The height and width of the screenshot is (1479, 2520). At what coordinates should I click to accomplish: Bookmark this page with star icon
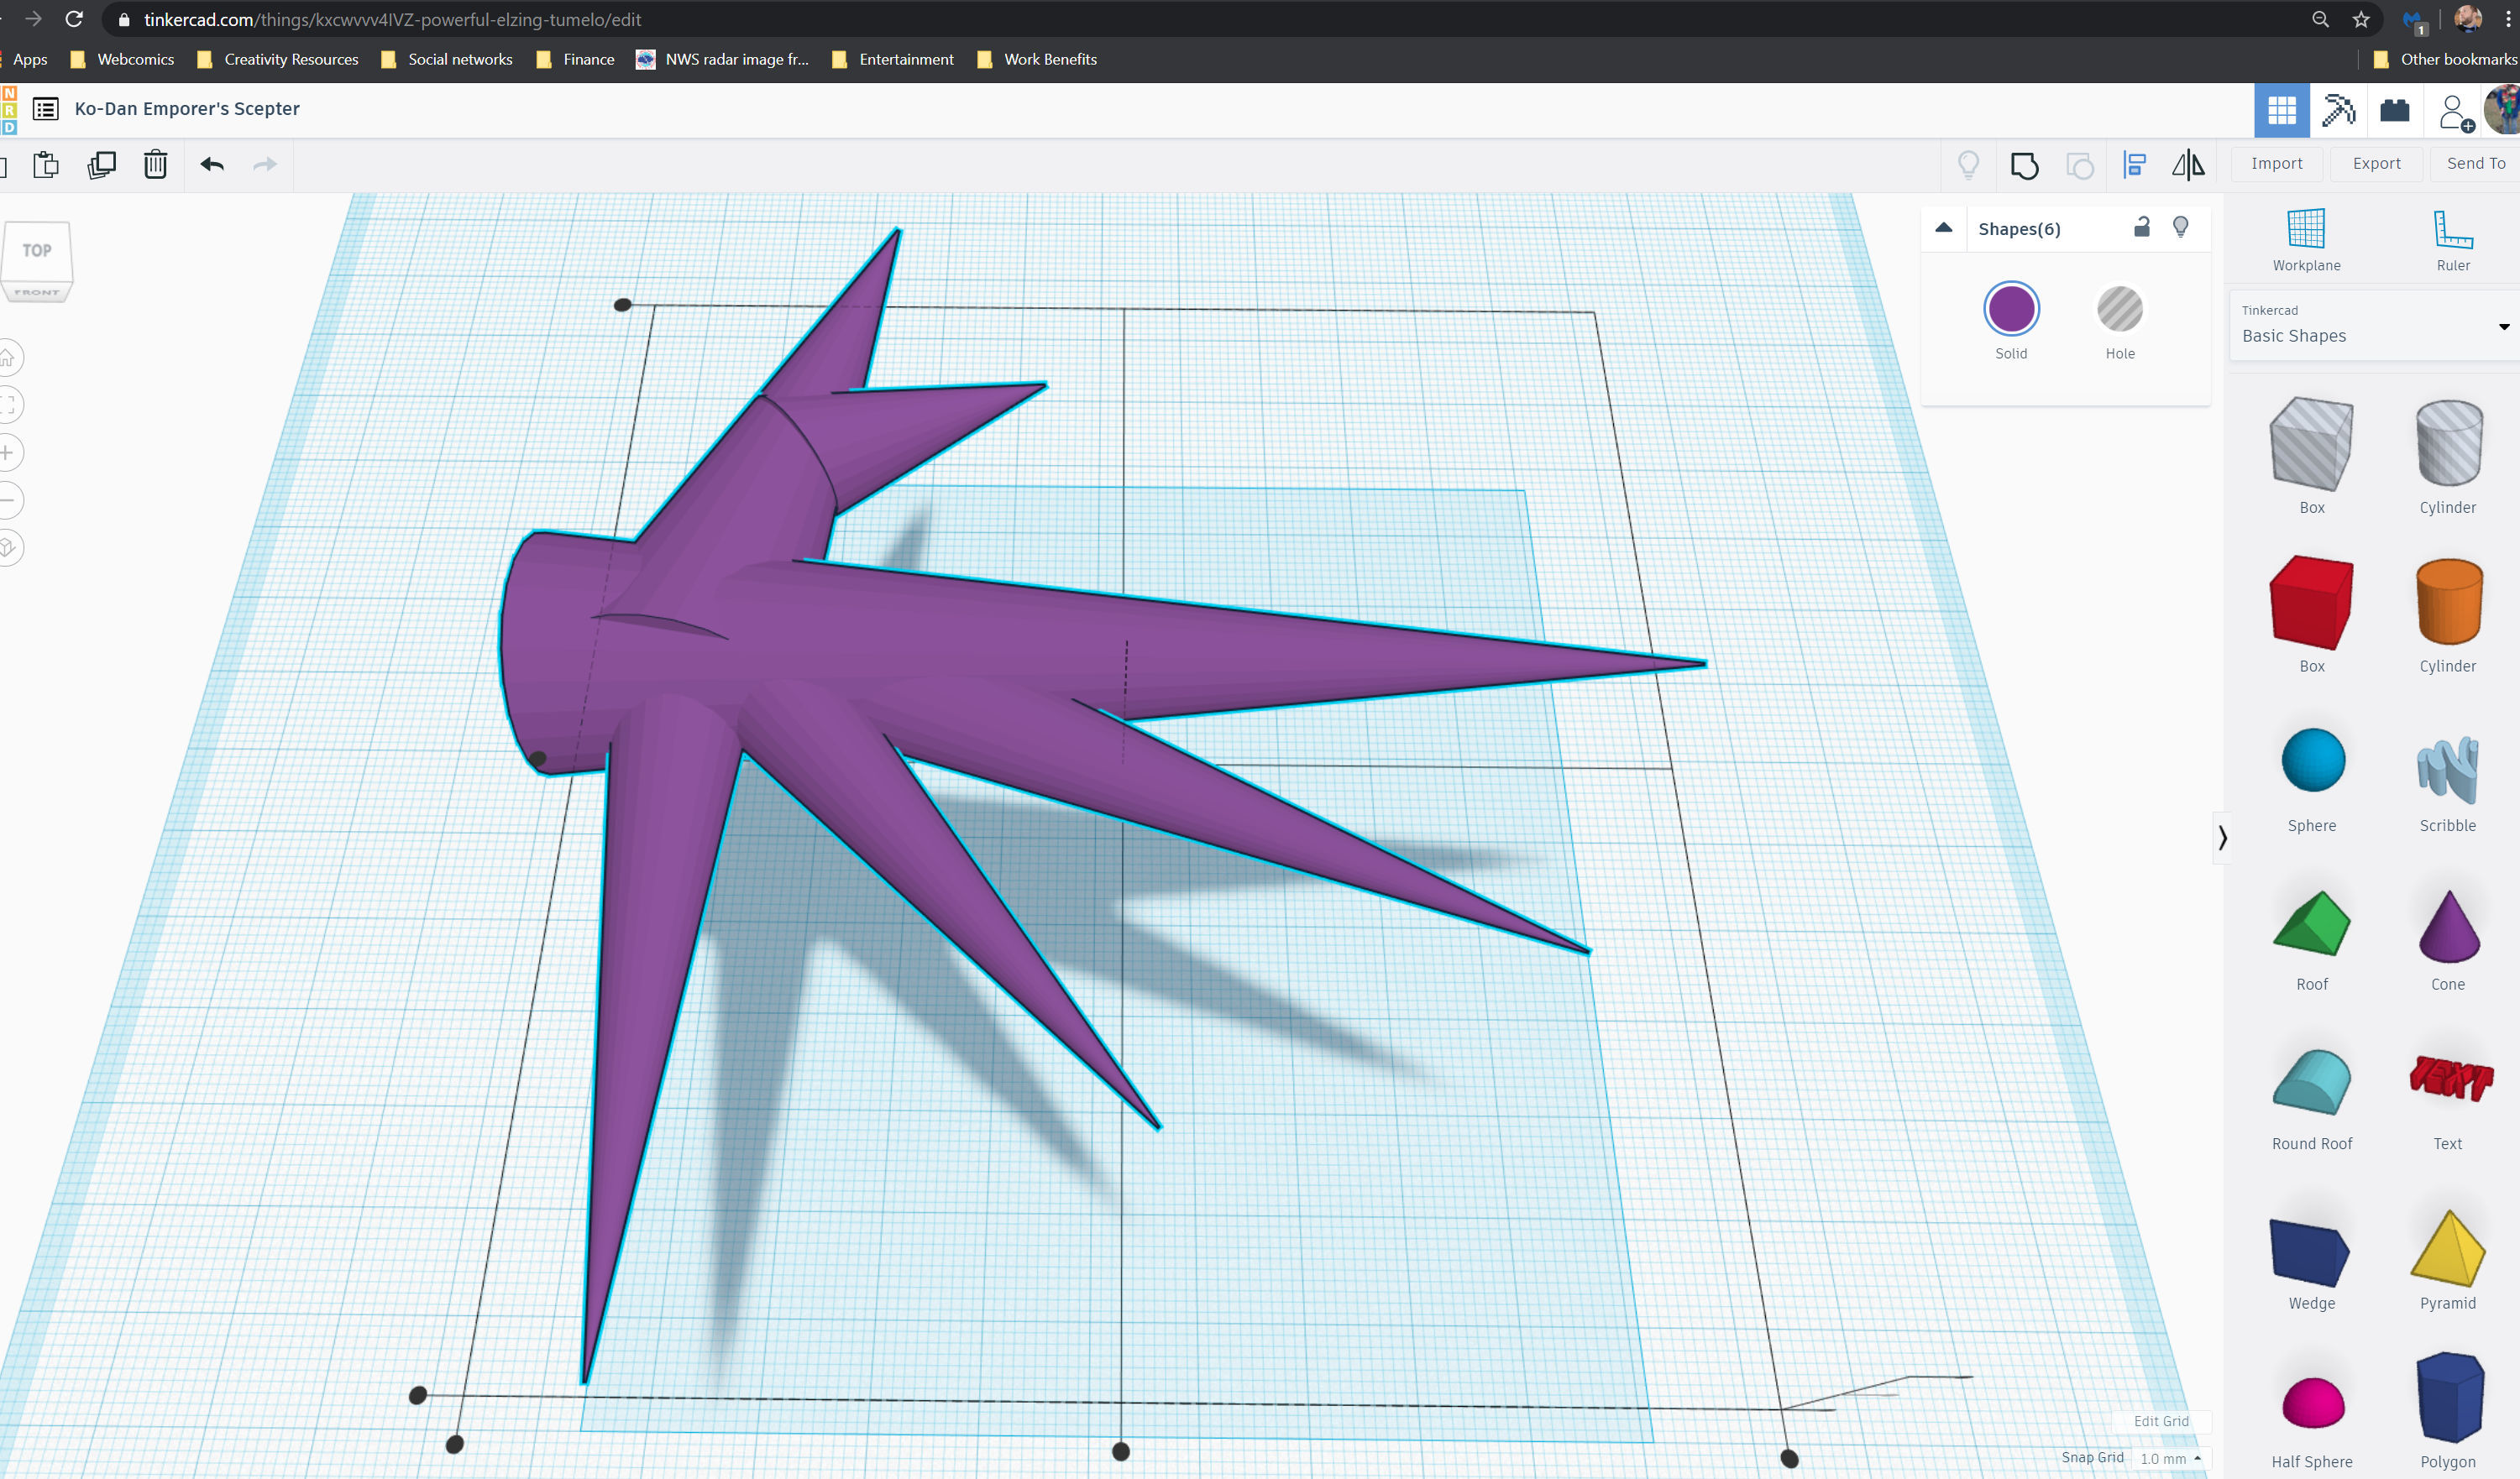click(x=2361, y=19)
